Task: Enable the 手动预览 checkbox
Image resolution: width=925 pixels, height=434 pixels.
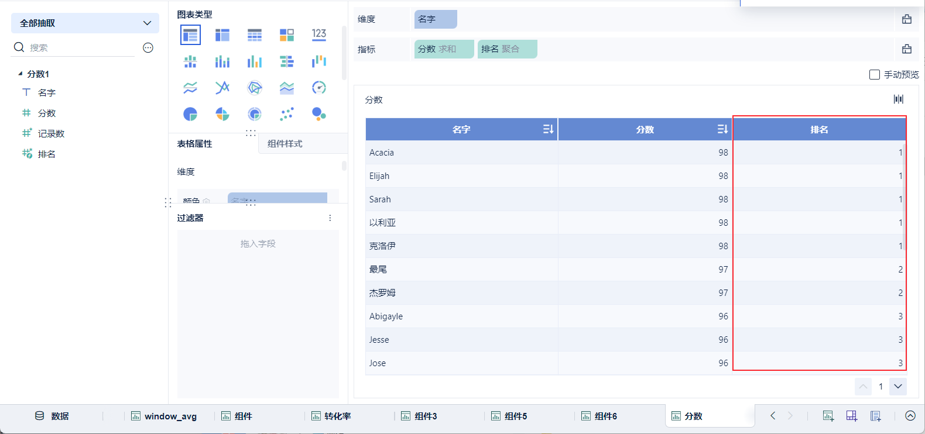Action: (x=875, y=75)
